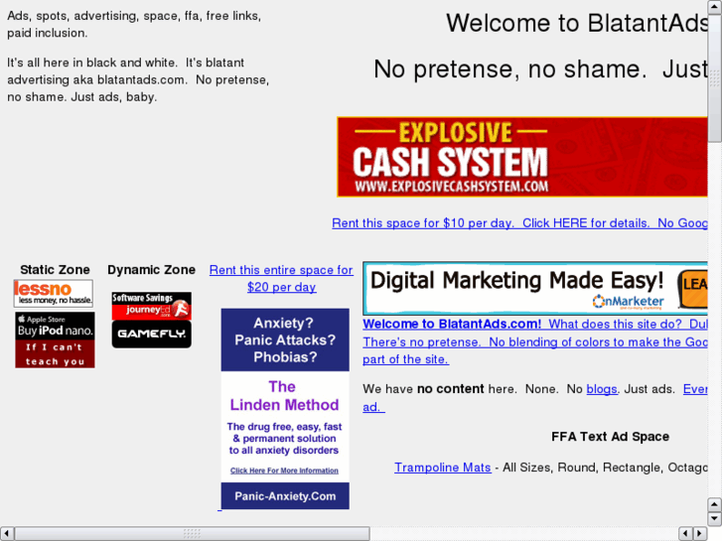Click the left arrow beside the horizontal scrollbar's right arrow
Screen dimensions: 722x541
click(686, 533)
